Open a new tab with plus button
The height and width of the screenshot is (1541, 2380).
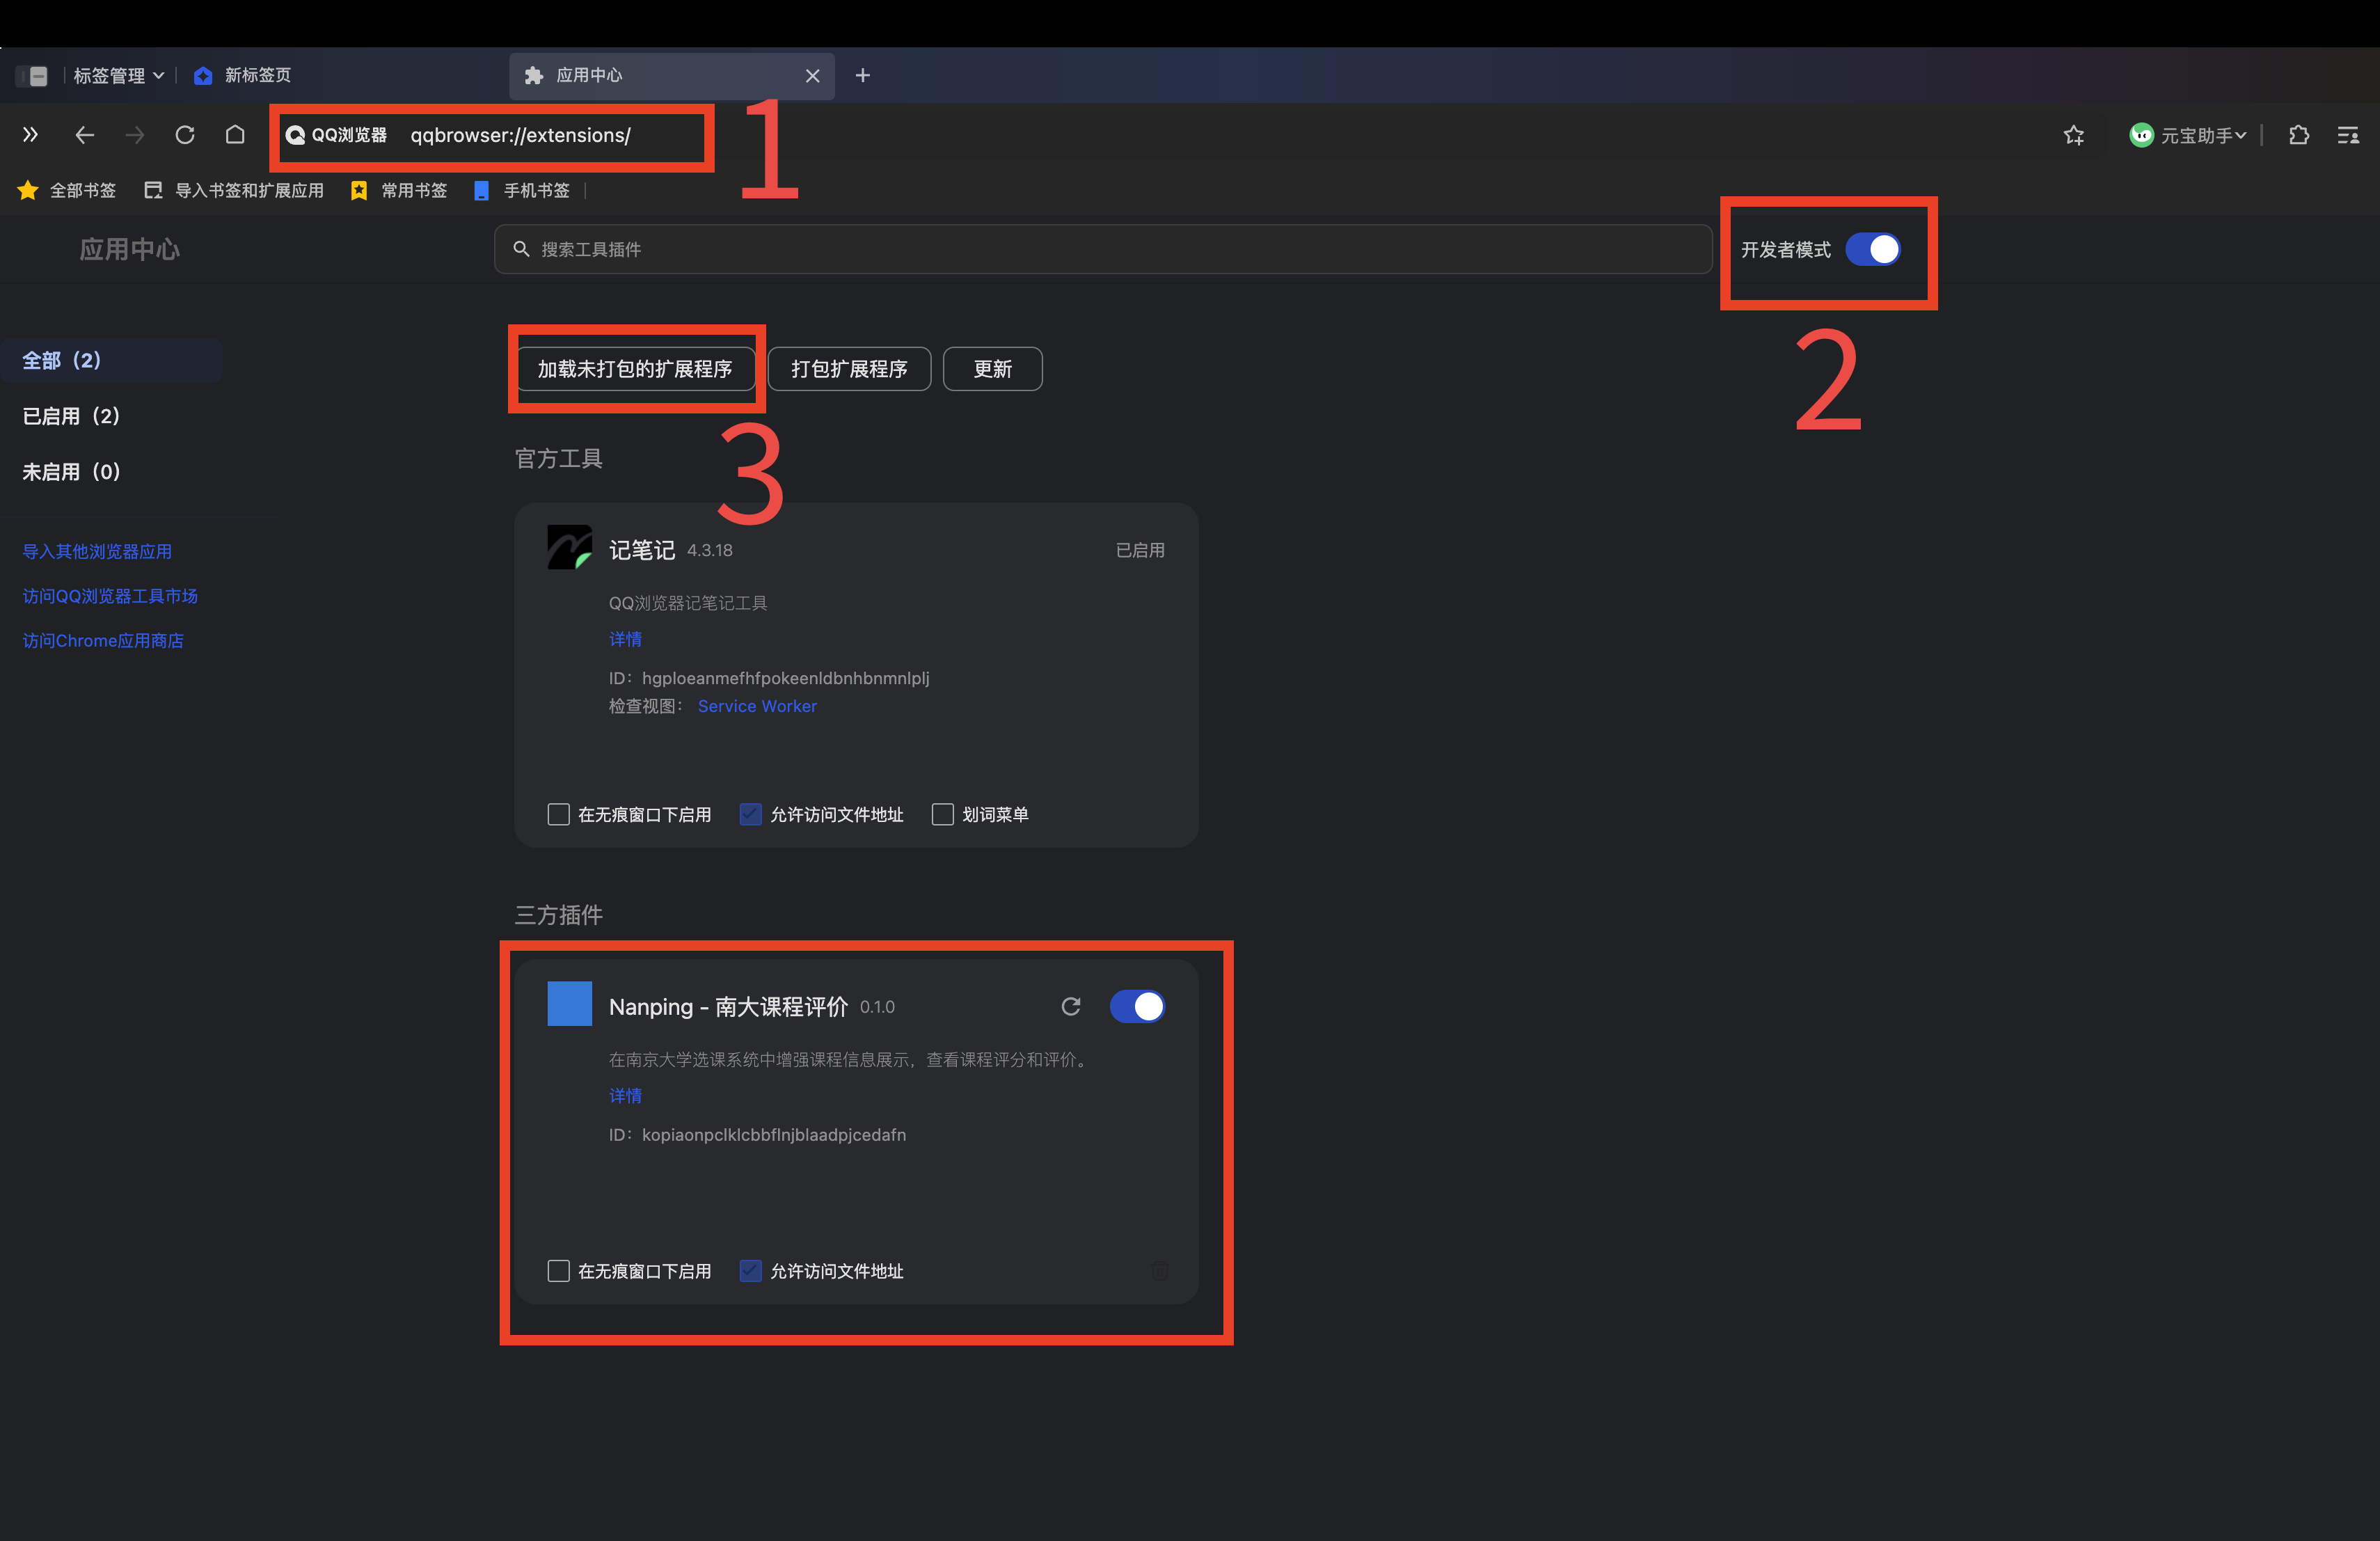pyautogui.click(x=863, y=76)
